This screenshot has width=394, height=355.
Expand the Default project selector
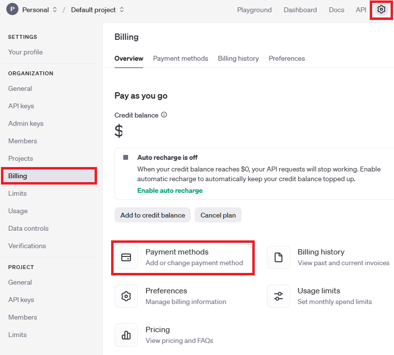(x=122, y=10)
